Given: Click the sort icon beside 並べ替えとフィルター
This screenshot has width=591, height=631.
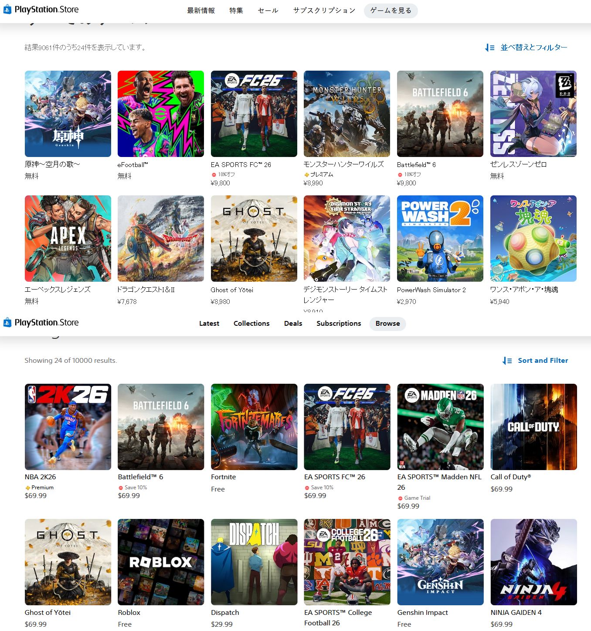Looking at the screenshot, I should 490,48.
